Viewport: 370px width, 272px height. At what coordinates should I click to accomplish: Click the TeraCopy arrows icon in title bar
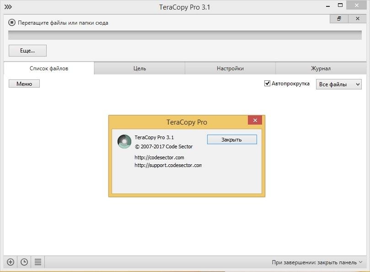click(x=8, y=7)
